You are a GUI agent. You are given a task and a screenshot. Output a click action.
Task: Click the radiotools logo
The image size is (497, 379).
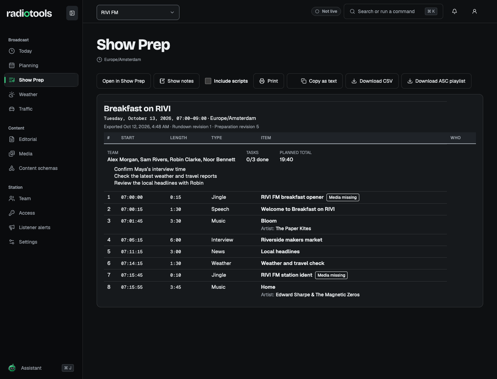click(x=29, y=13)
